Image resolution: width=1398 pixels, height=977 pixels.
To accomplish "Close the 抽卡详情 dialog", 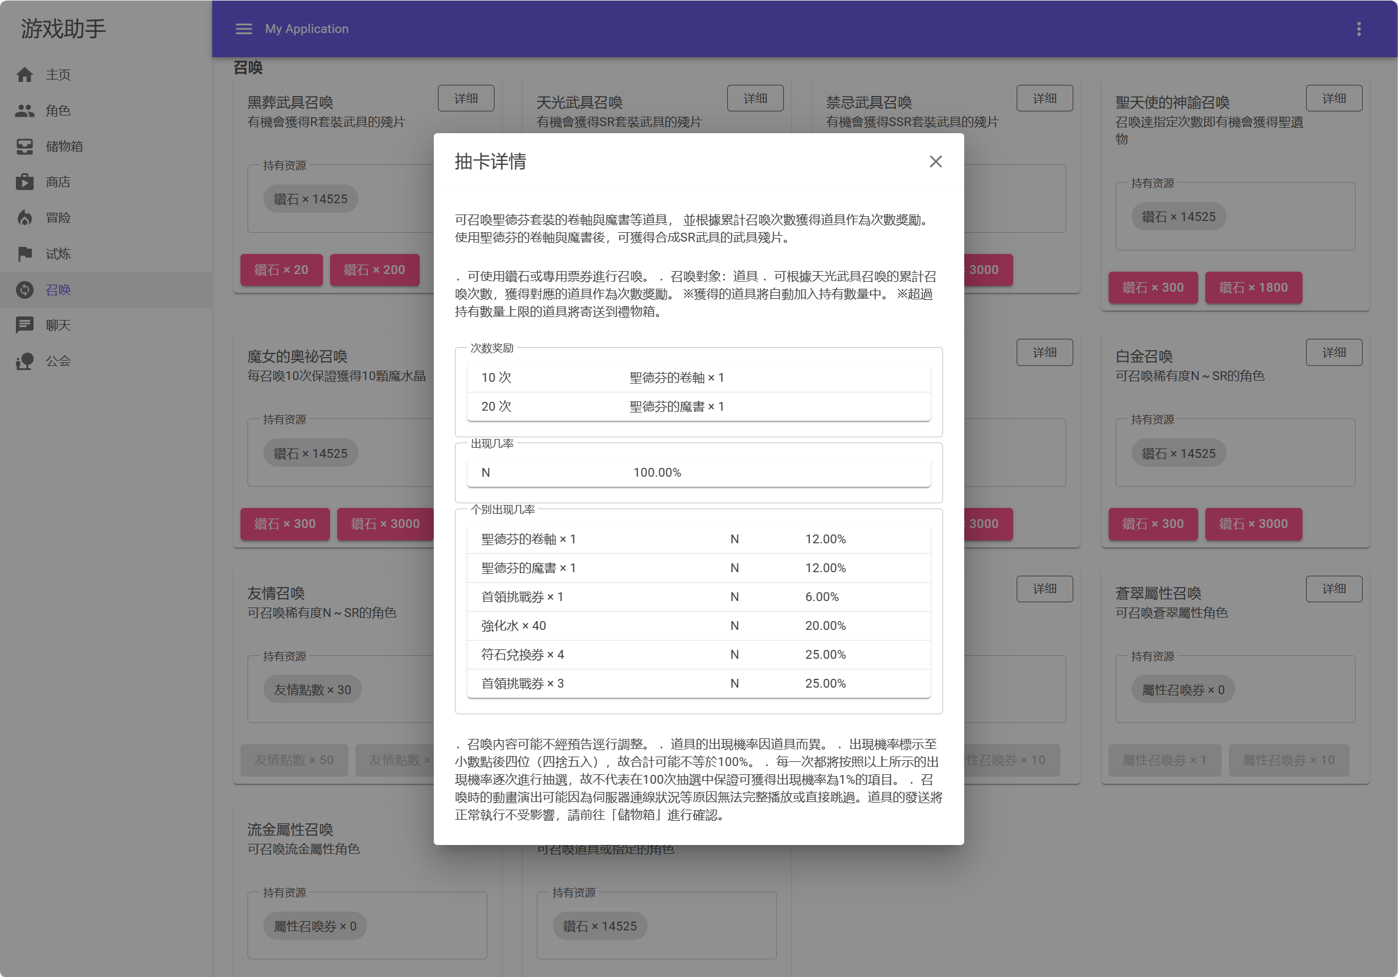I will coord(935,161).
